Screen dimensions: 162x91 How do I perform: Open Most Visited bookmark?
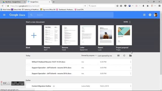6,10
